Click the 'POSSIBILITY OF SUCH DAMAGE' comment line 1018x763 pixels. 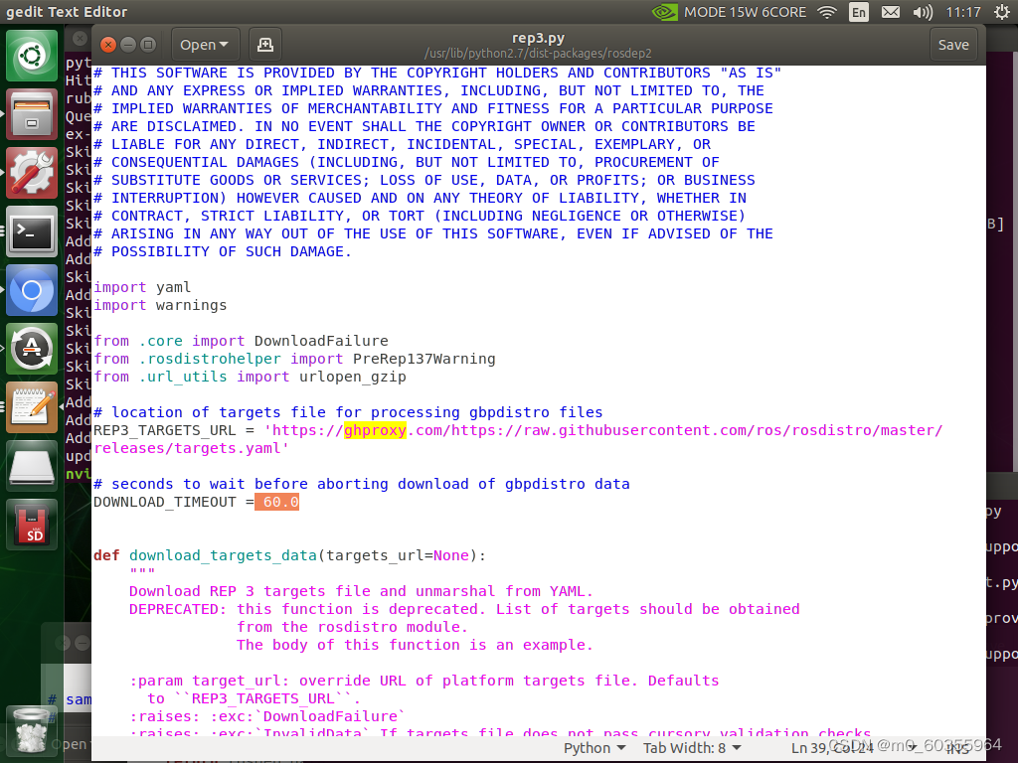[x=222, y=251]
